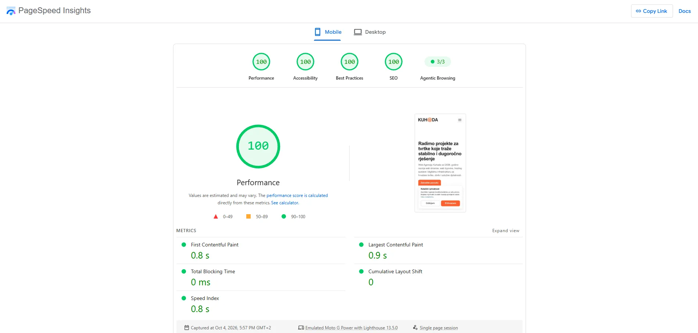Open the Docs link
This screenshot has height=333, width=698.
tap(684, 11)
